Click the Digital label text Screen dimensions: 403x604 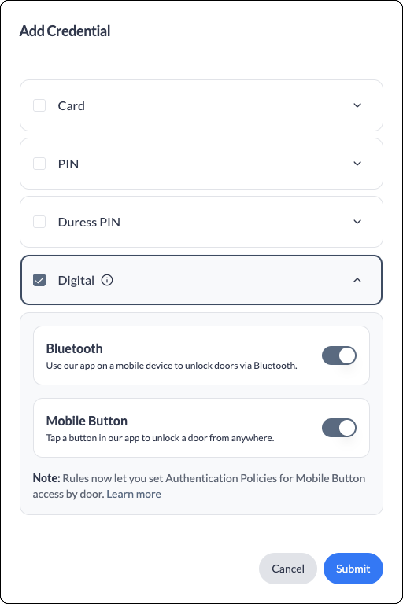(76, 280)
